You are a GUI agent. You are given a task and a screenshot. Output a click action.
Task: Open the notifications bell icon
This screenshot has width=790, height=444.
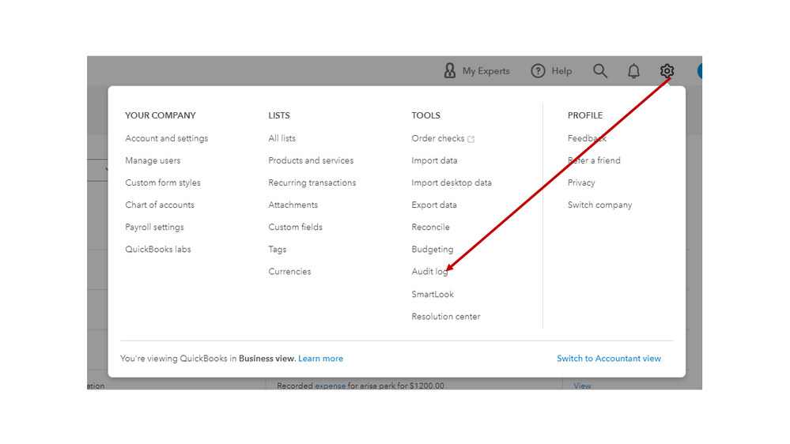(x=633, y=71)
